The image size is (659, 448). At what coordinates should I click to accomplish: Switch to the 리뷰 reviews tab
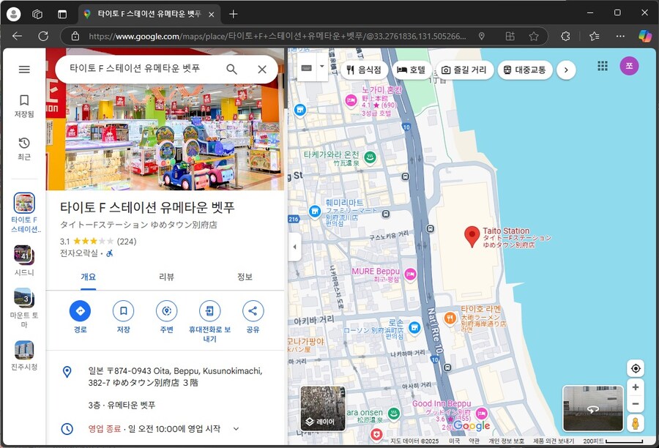coord(166,277)
